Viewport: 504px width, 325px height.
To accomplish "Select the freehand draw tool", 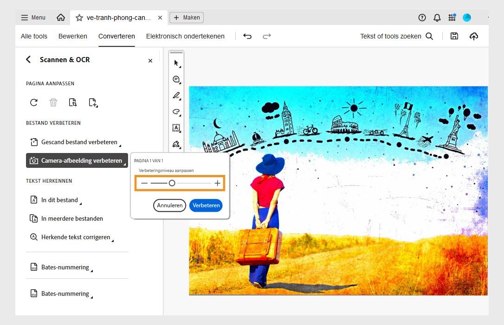I will point(176,112).
